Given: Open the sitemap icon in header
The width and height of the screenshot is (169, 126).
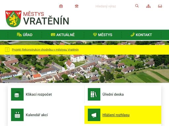Looking at the screenshot, I should [x=149, y=6].
